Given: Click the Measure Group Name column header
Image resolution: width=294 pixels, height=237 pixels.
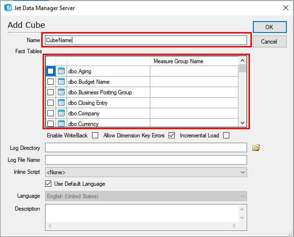Looking at the screenshot, I should point(194,61).
